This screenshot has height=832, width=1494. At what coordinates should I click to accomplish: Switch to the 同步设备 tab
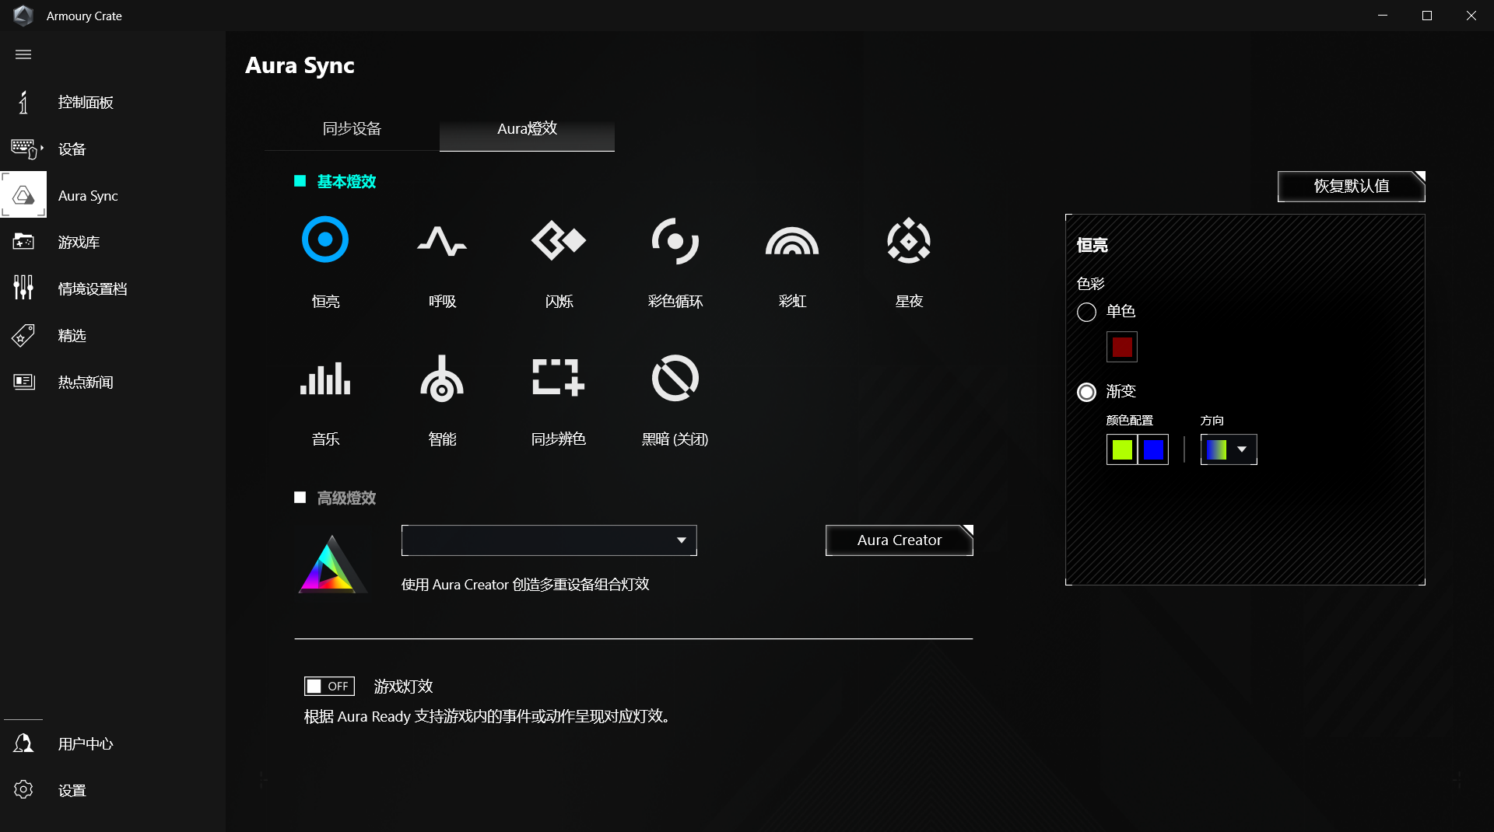click(352, 129)
